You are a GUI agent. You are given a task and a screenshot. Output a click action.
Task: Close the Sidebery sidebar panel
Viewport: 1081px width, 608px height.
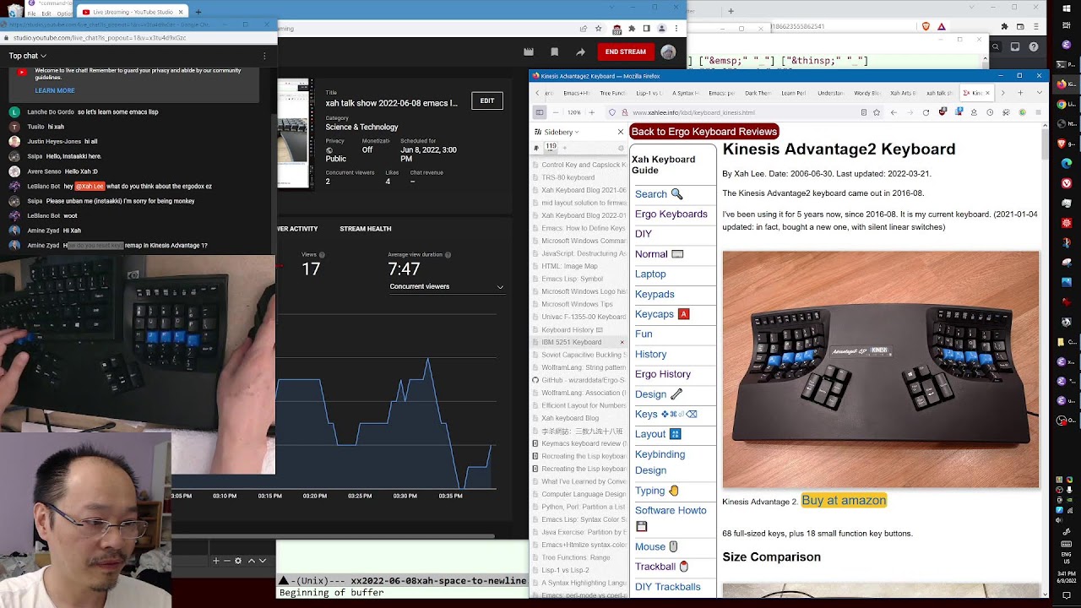620,132
